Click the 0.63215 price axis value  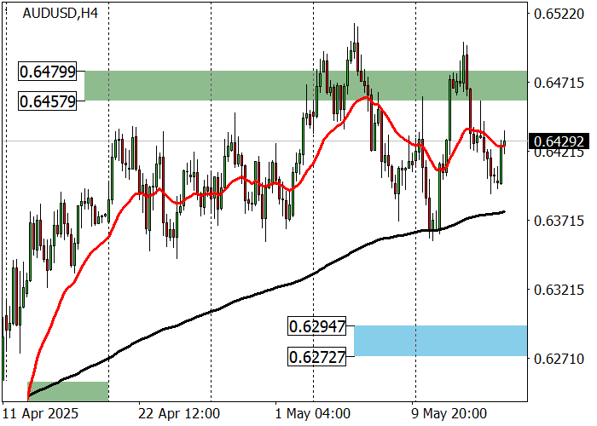tap(559, 291)
